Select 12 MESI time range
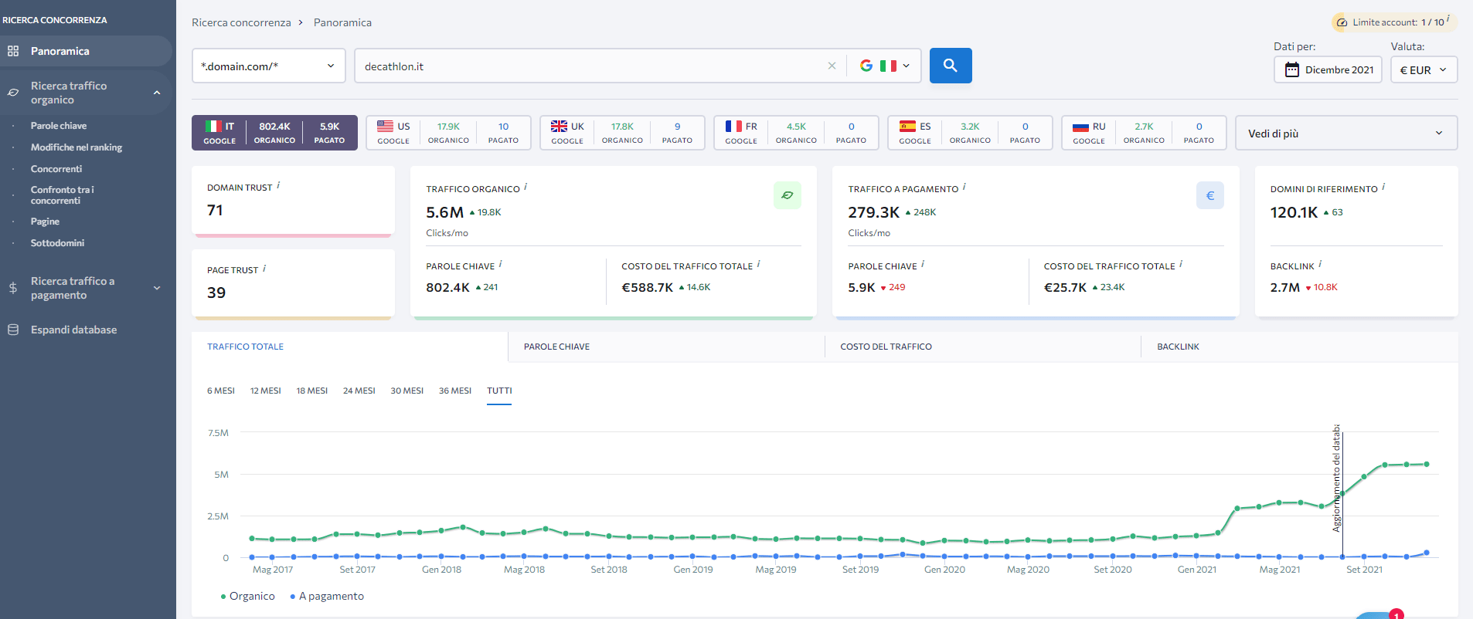The width and height of the screenshot is (1473, 619). point(265,391)
